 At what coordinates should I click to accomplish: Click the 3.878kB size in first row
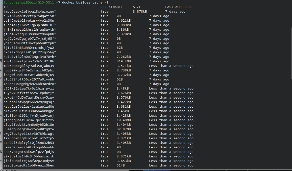tap(140, 12)
